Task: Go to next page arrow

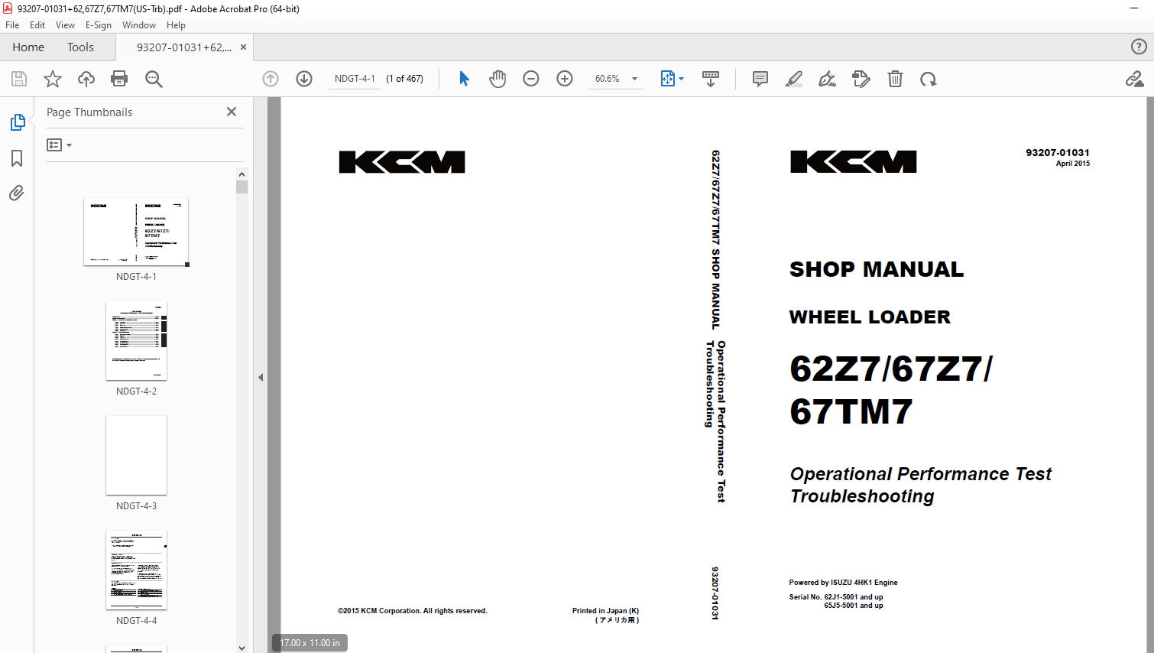Action: tap(304, 79)
